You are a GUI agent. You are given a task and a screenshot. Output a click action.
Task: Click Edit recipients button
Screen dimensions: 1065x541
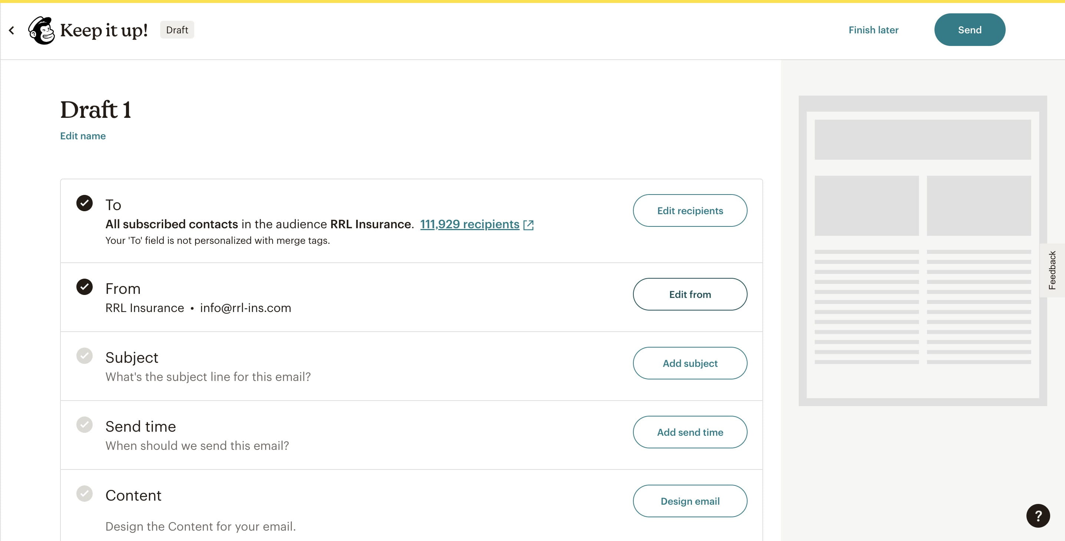pos(690,210)
